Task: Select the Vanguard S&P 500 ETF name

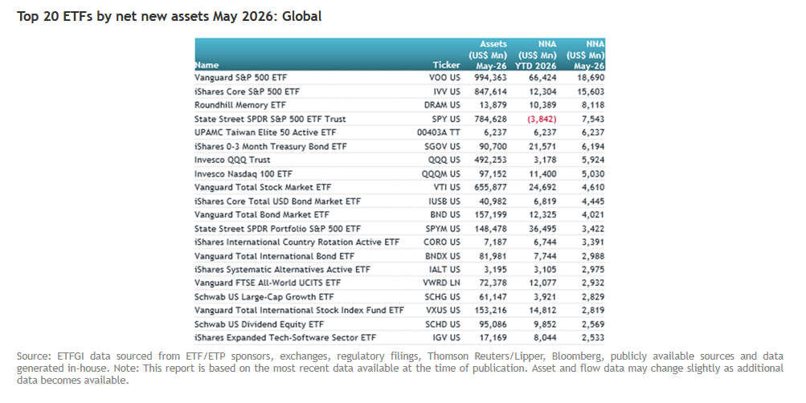Action: point(240,78)
